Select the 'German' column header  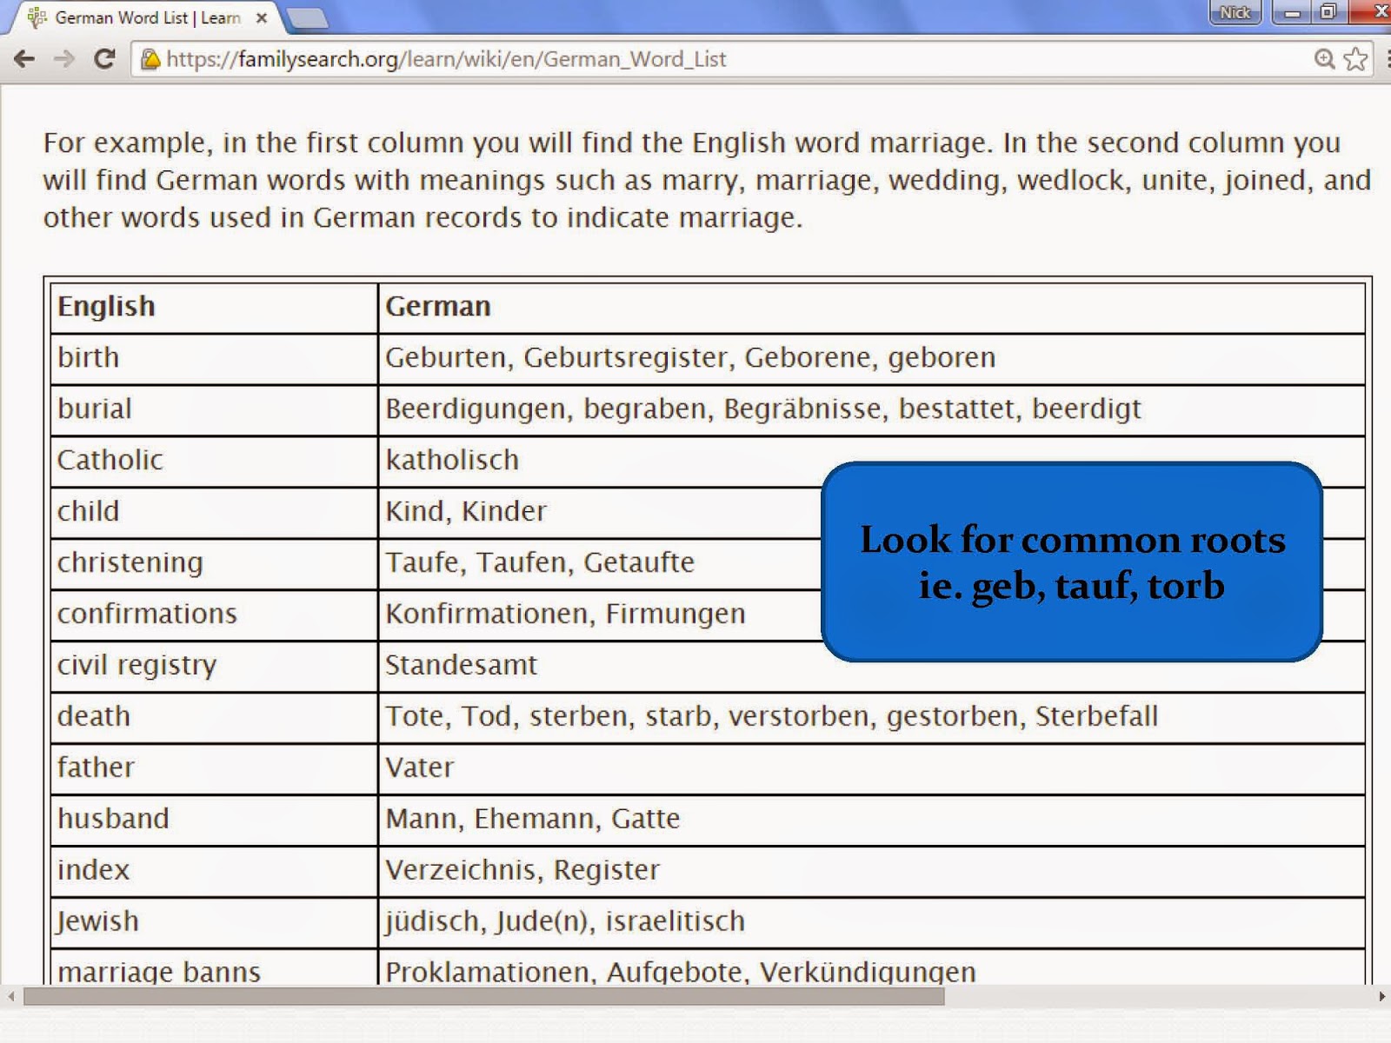pyautogui.click(x=872, y=308)
